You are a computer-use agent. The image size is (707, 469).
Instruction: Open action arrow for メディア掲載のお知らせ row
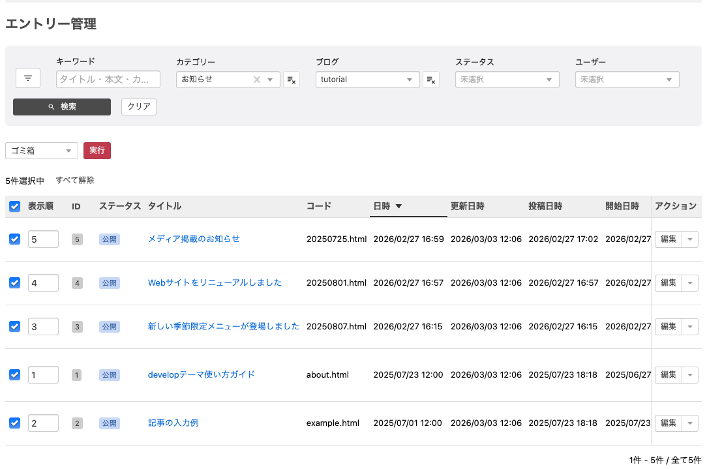tap(690, 239)
